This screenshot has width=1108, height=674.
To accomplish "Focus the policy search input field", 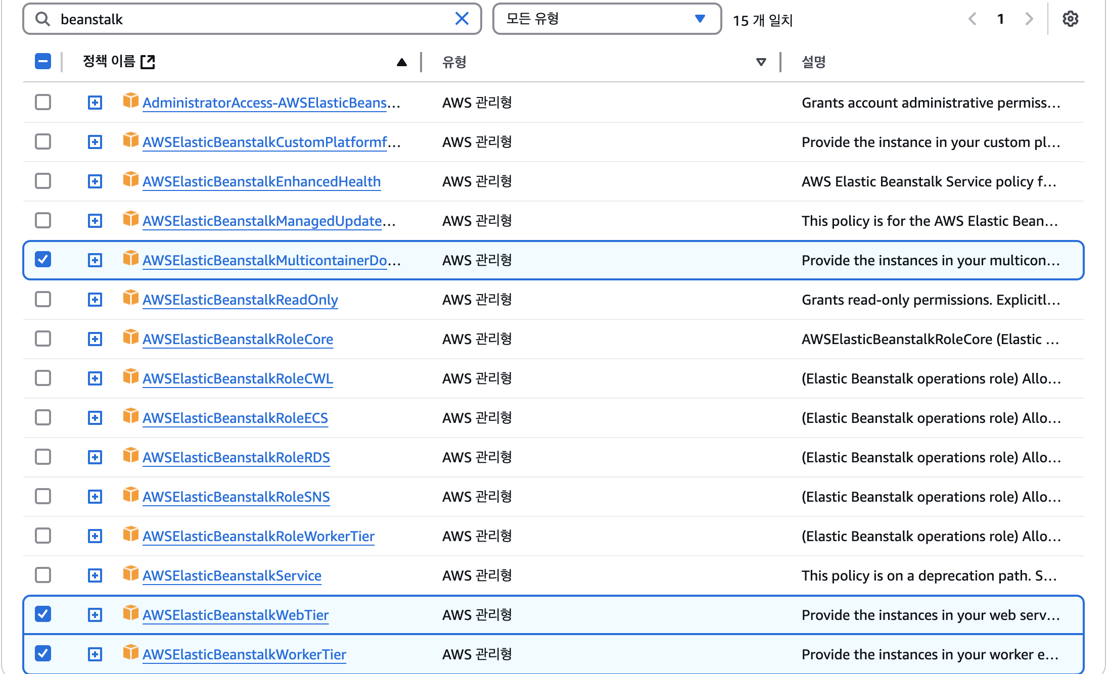I will point(253,19).
